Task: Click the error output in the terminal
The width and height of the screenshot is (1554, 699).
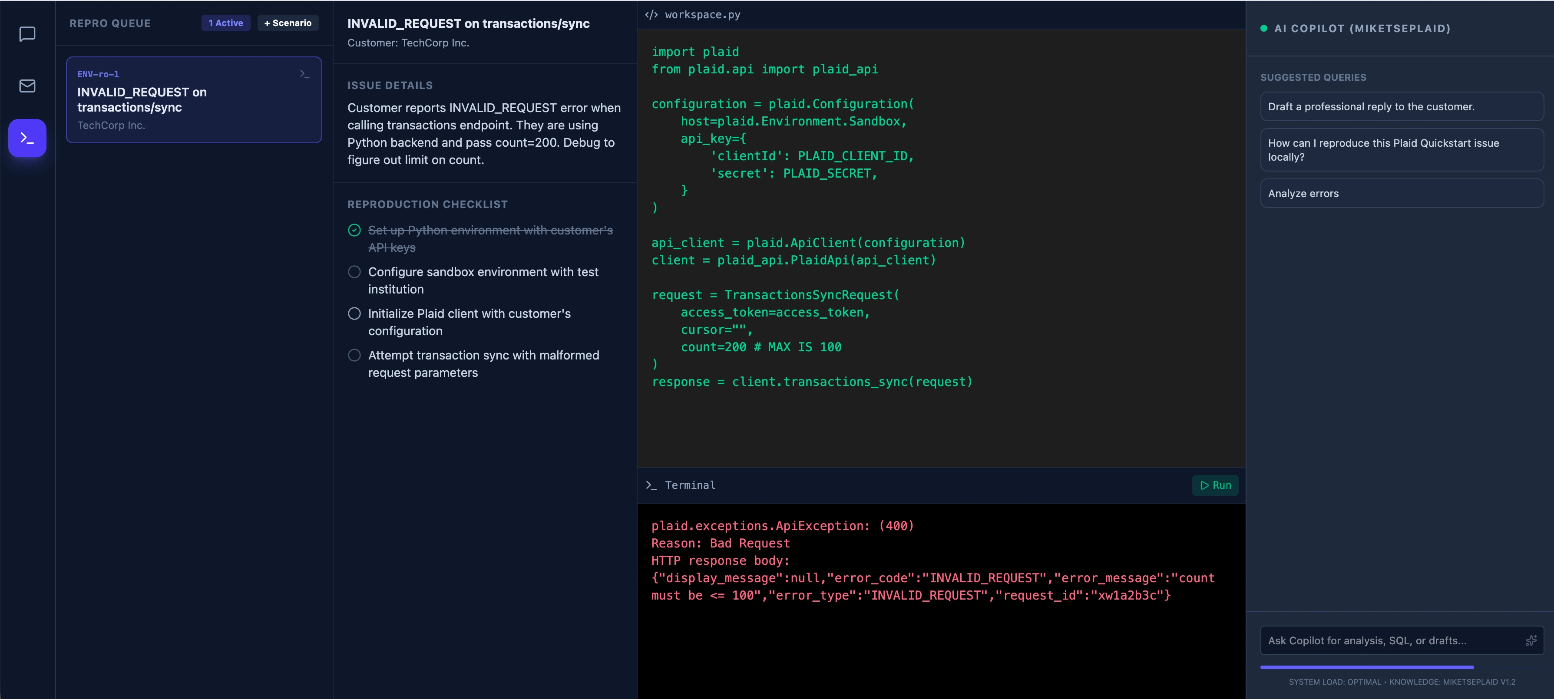Action: [x=932, y=561]
